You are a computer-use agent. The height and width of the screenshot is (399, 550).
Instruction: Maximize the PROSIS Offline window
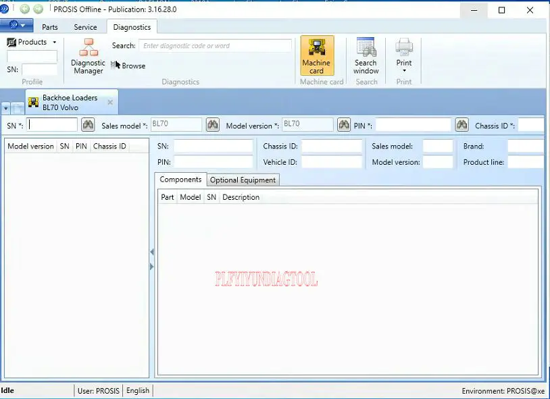(x=501, y=10)
